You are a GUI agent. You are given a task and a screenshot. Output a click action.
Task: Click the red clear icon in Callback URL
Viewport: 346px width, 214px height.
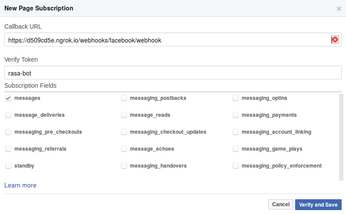point(335,40)
